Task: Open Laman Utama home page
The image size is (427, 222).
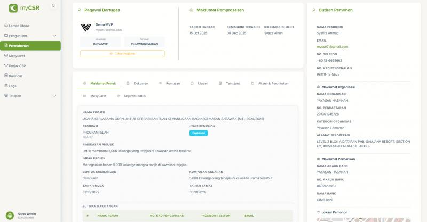Action: pyautogui.click(x=19, y=26)
